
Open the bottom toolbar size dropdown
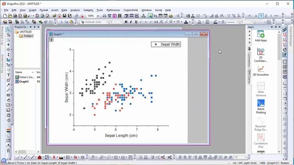pyautogui.click(x=245, y=157)
